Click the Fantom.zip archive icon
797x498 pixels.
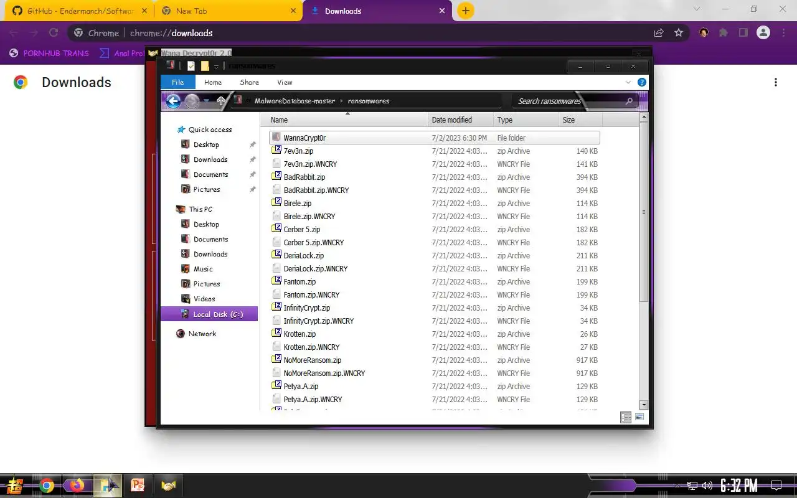277,281
